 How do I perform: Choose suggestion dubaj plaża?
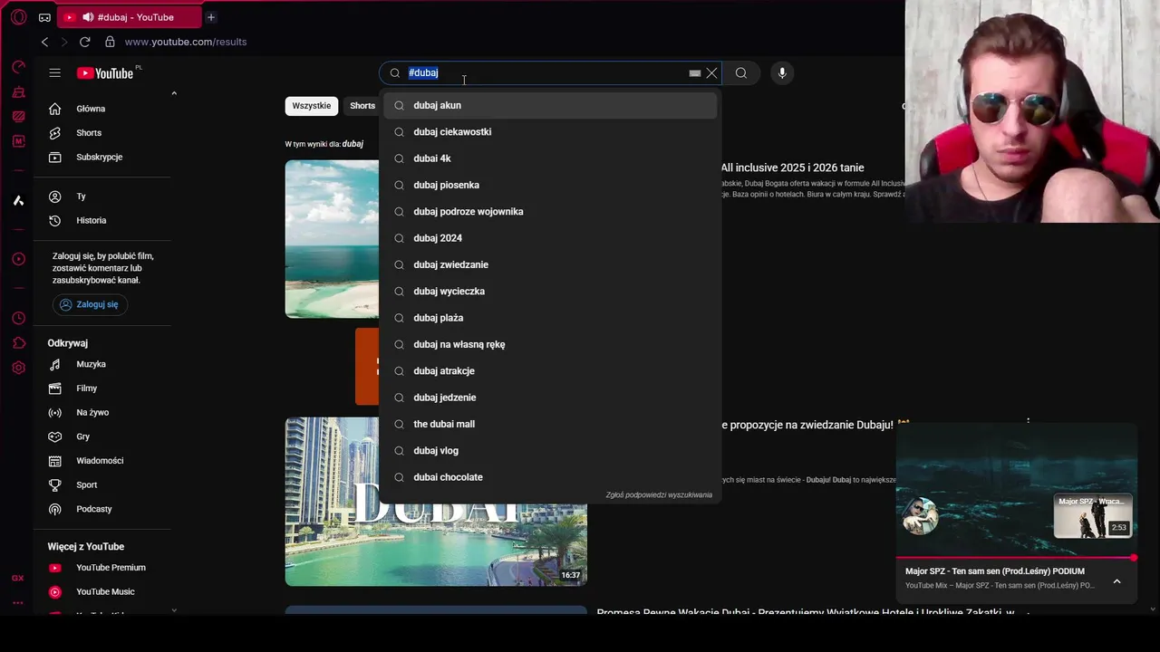[550, 318]
